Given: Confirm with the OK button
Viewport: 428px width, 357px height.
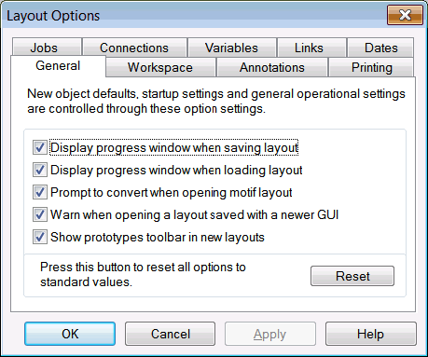Looking at the screenshot, I should coord(70,334).
